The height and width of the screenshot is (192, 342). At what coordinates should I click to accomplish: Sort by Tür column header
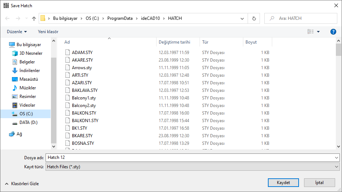click(x=205, y=42)
